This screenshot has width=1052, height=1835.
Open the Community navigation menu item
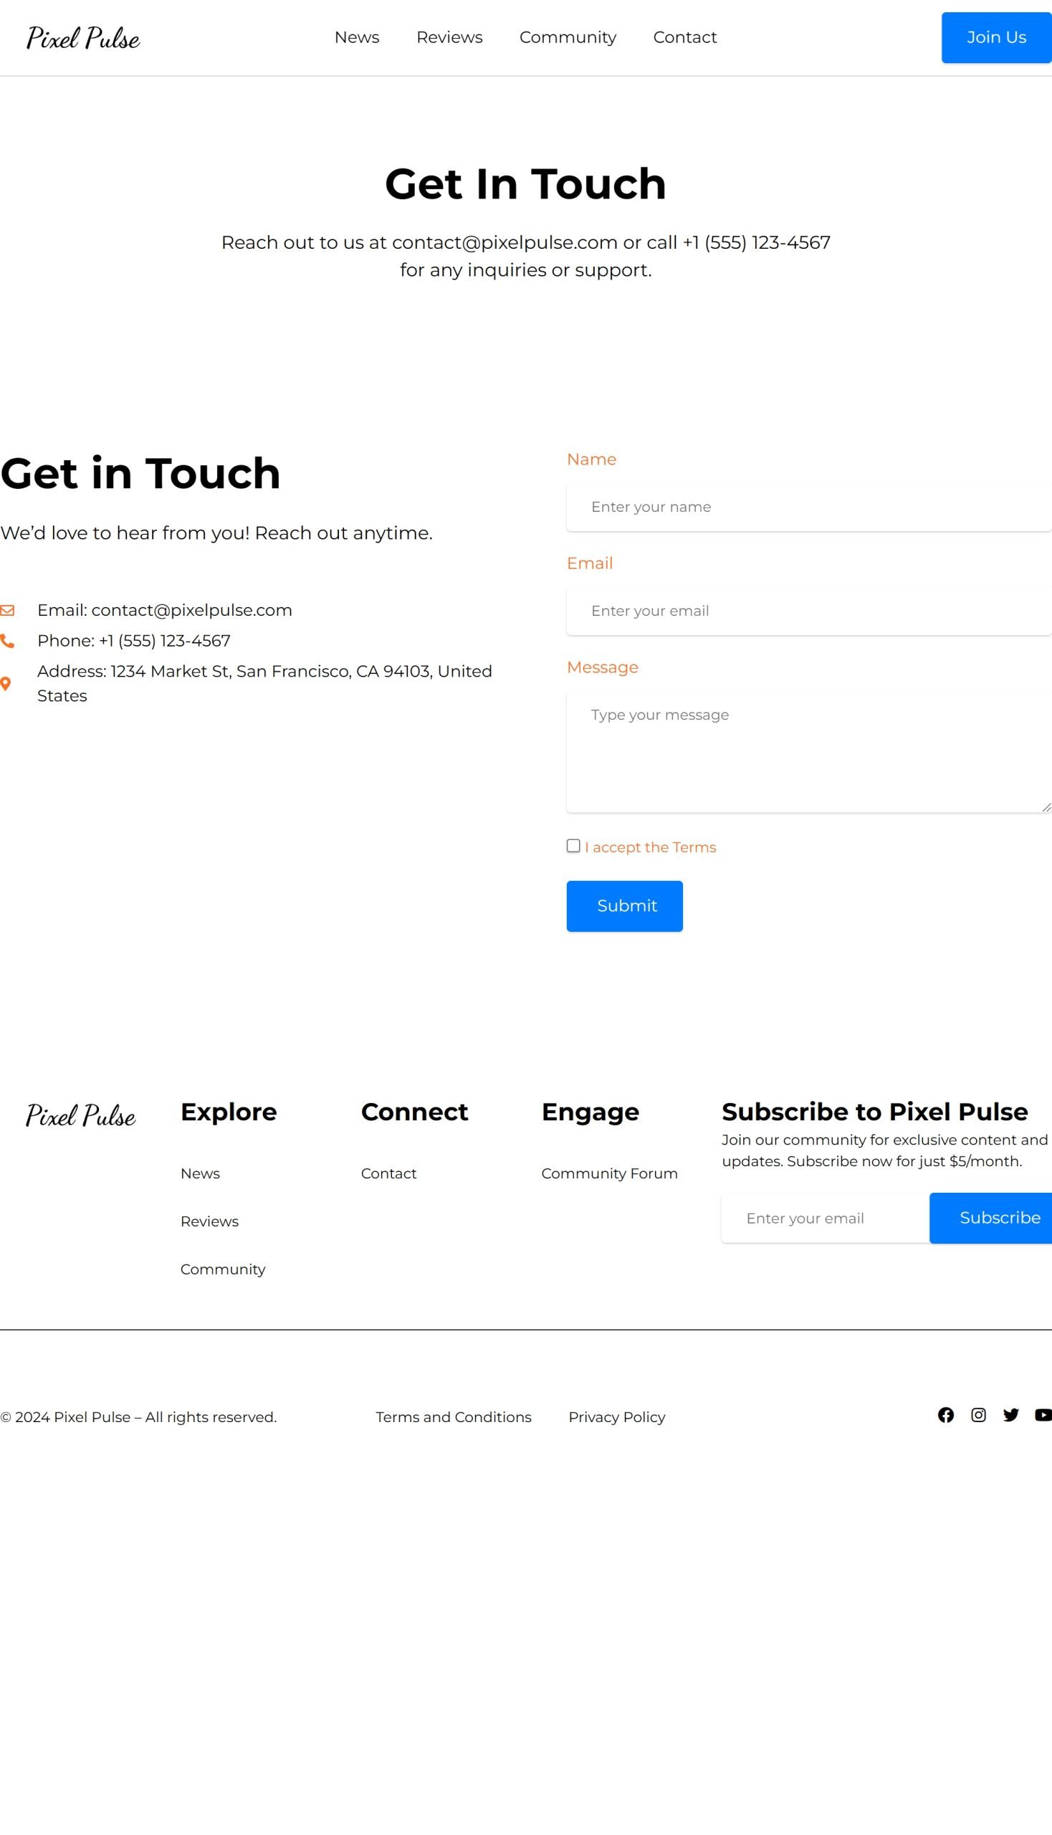coord(568,37)
